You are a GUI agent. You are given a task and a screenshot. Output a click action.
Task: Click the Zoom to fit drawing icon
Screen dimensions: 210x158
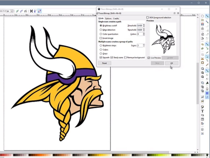click(x=202, y=73)
